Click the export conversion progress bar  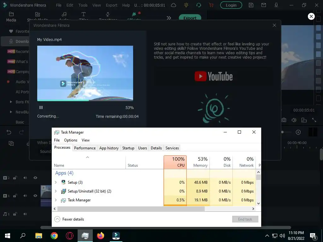tap(85, 101)
